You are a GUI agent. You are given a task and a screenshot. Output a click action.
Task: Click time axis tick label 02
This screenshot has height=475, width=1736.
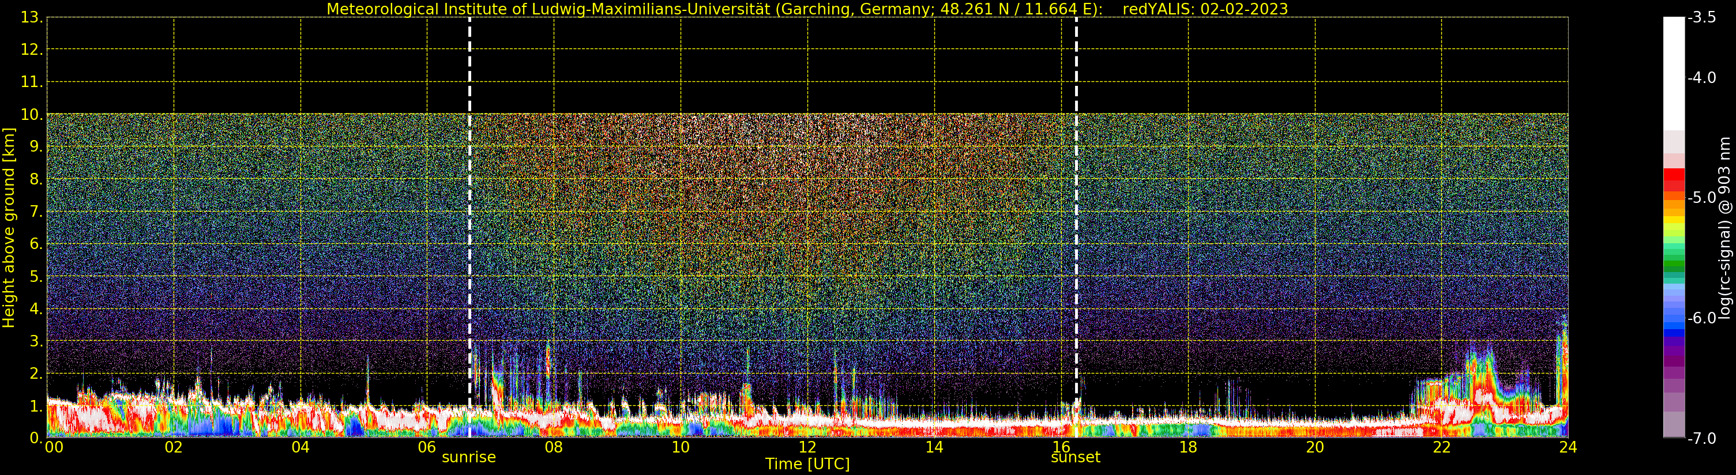174,447
